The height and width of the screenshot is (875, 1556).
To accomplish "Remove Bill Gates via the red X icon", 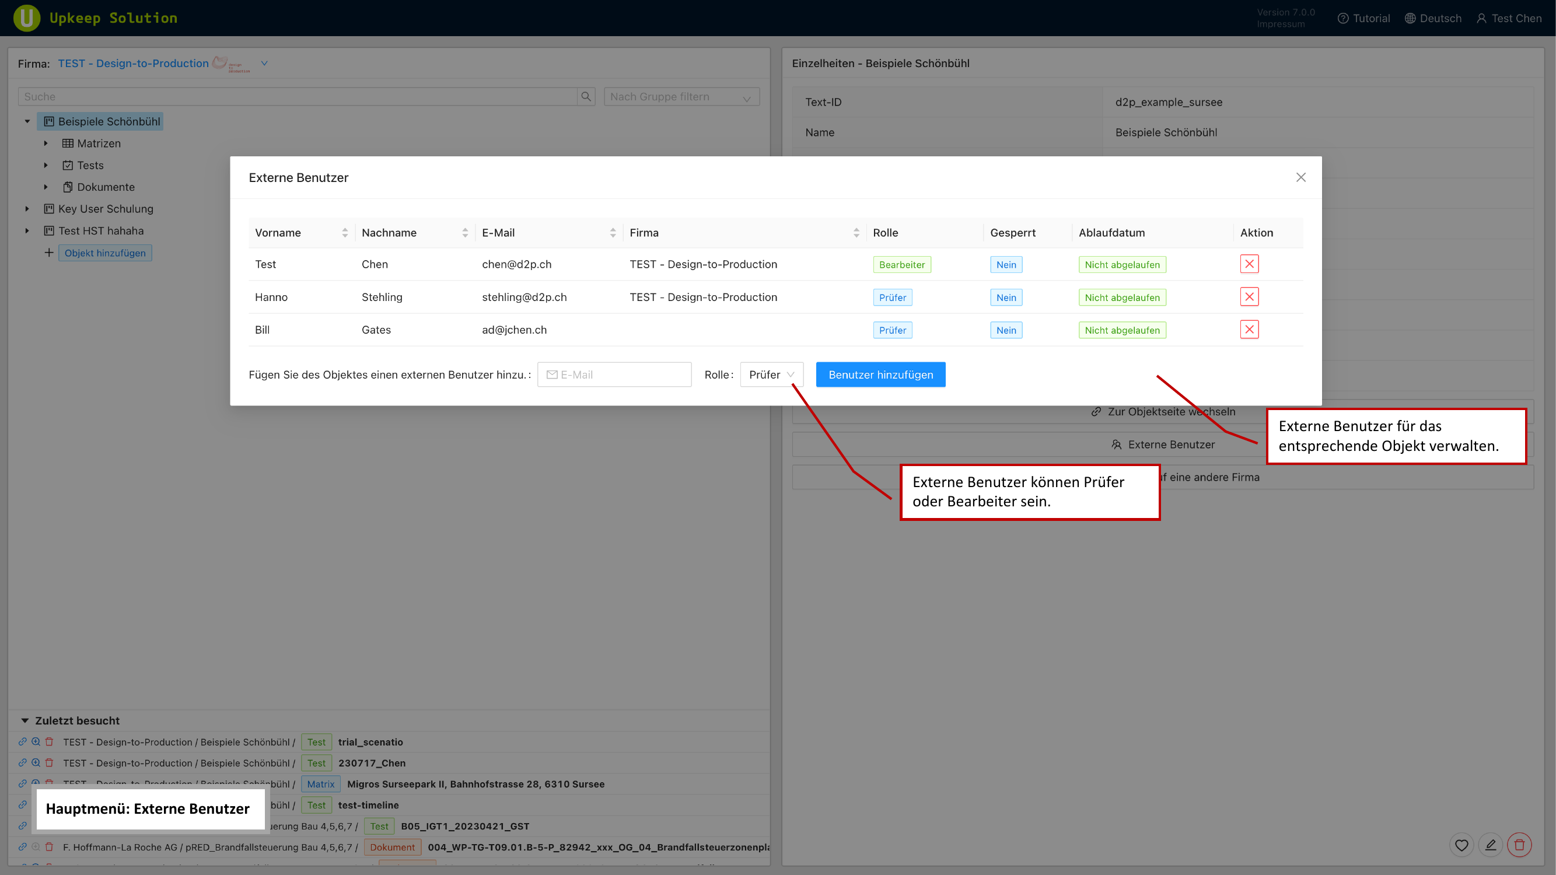I will (x=1250, y=329).
